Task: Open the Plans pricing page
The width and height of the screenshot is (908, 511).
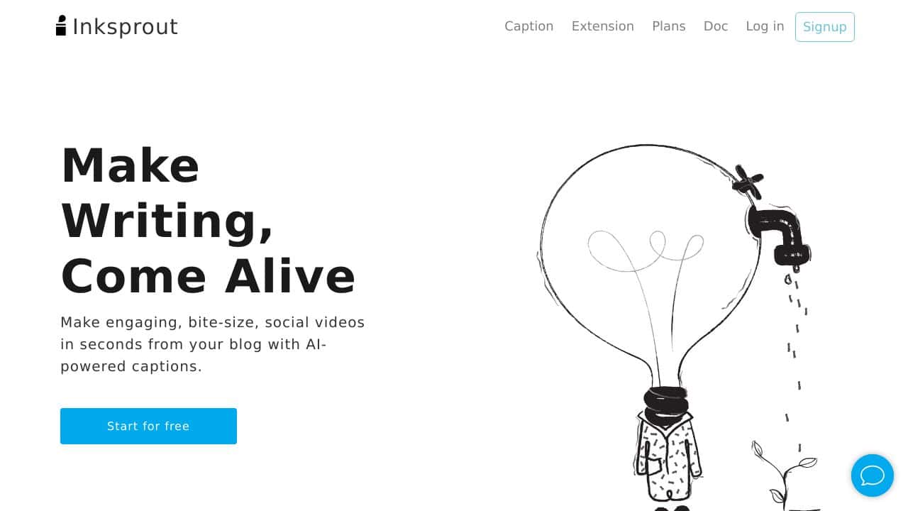Action: 669,26
